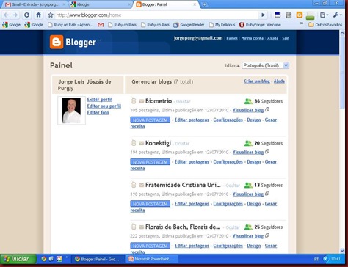Image resolution: width=348 pixels, height=267 pixels.
Task: Click Chrome quick launch icon in taskbar
Action: 44,259
